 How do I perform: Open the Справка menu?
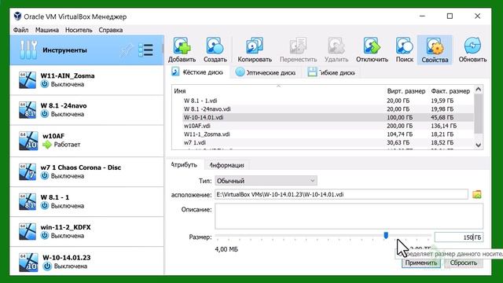[110, 30]
